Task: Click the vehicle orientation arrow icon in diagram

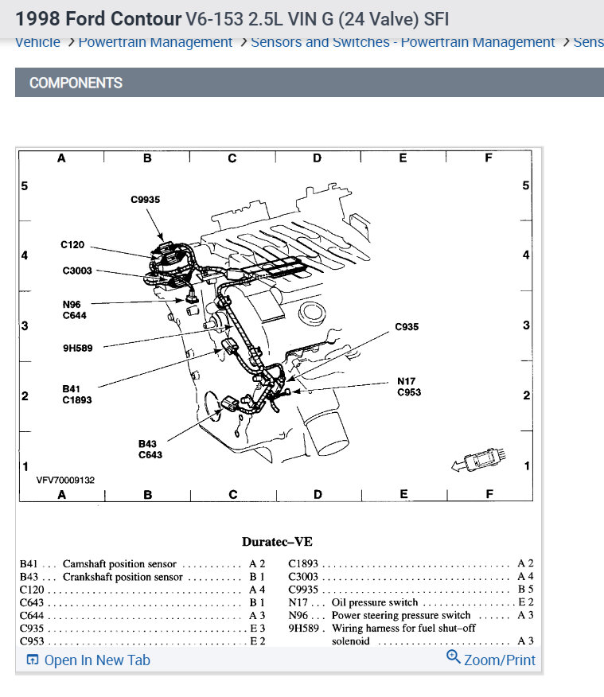Action: (478, 460)
